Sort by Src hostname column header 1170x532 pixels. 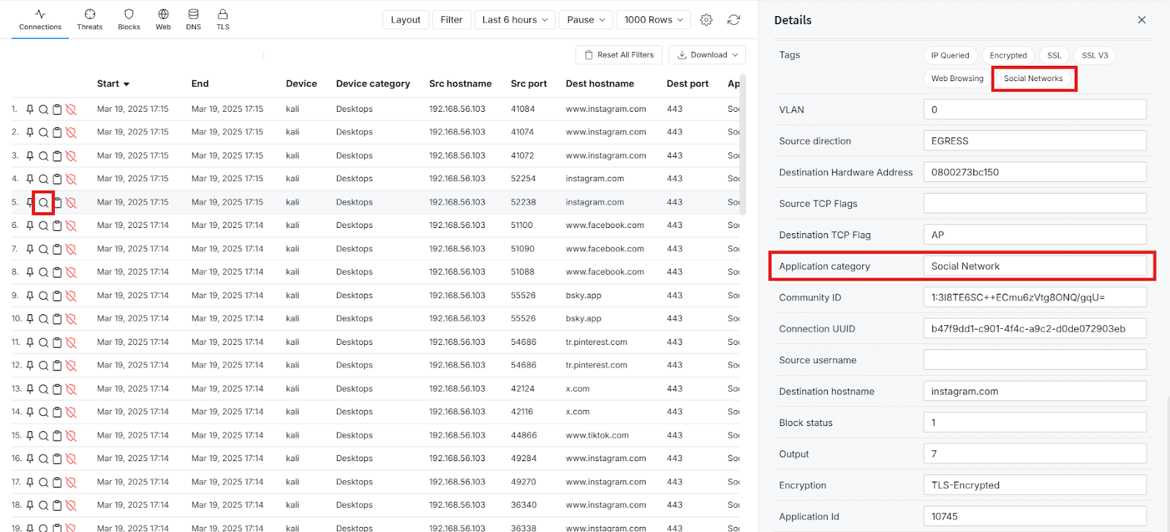[x=460, y=84]
